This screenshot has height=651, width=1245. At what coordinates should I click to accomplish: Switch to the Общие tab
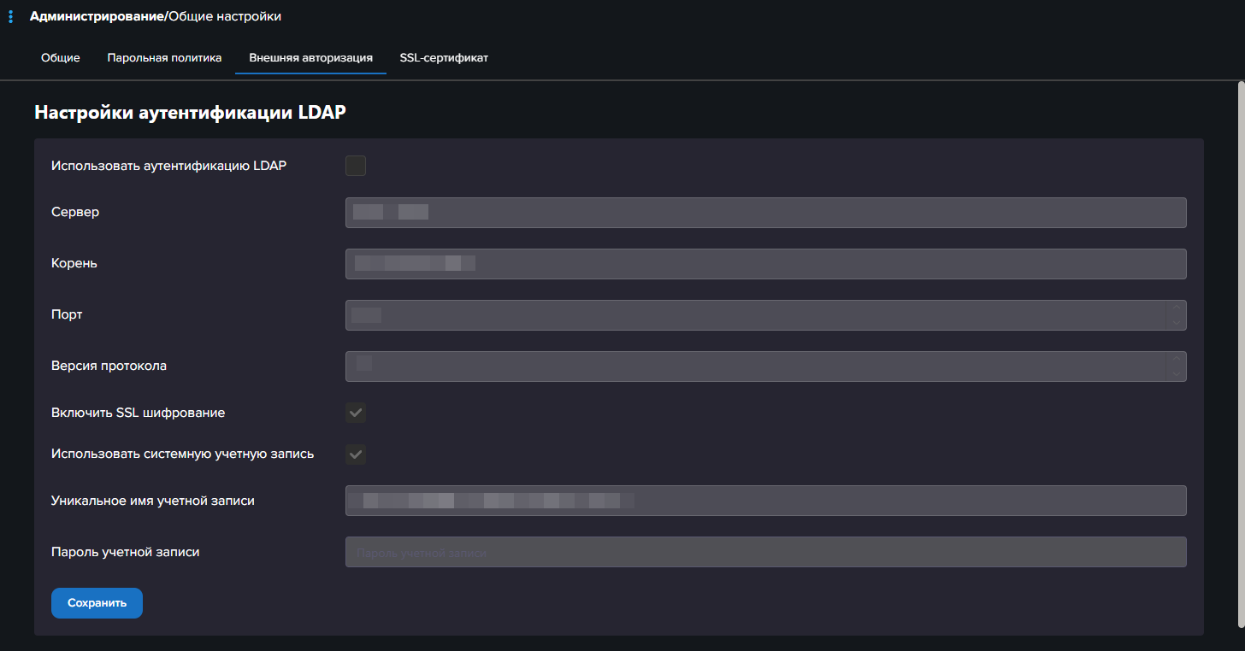(61, 58)
